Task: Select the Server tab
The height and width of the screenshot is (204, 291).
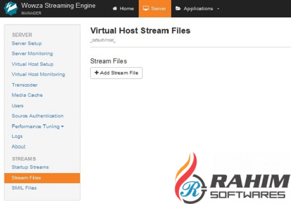Action: [155, 9]
